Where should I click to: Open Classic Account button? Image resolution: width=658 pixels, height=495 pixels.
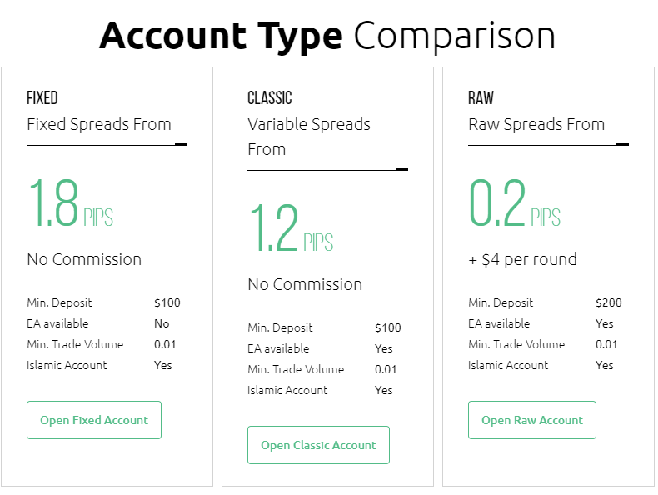click(x=318, y=445)
